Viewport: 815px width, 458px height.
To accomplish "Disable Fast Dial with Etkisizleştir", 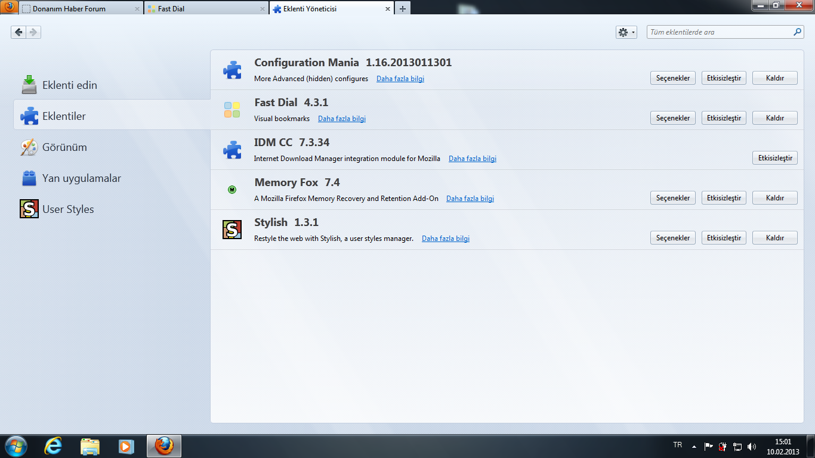I will coord(724,118).
